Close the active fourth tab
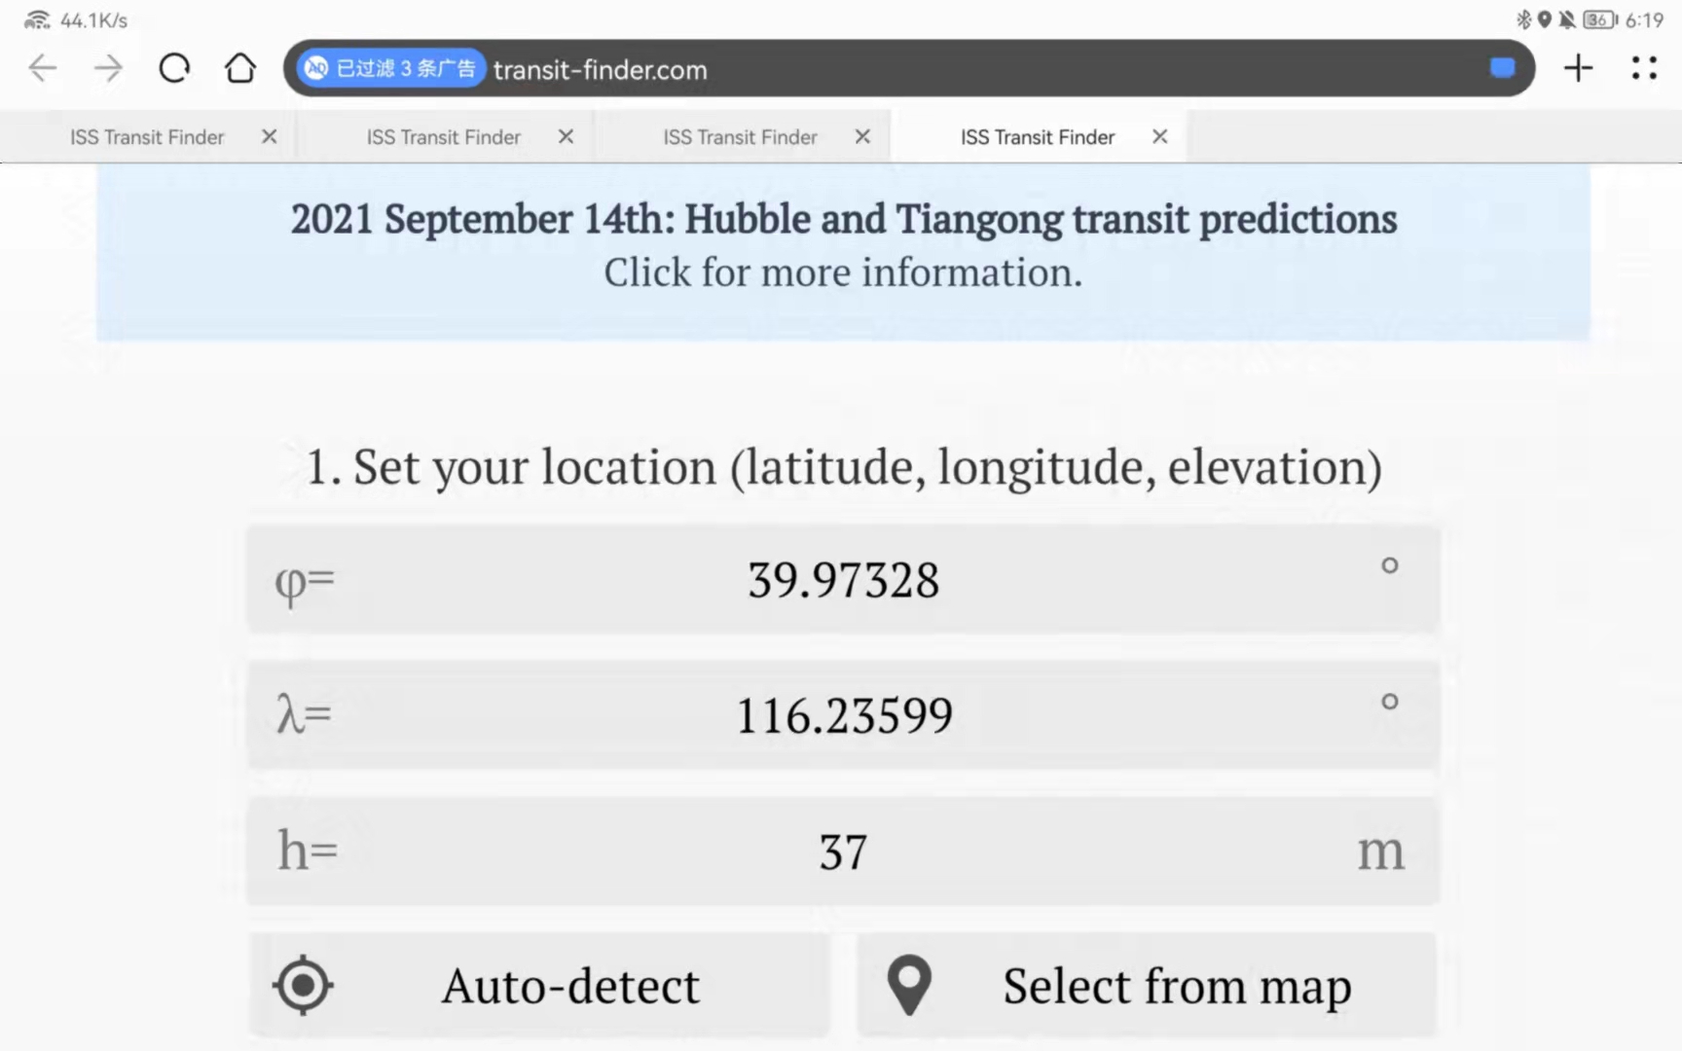1682x1051 pixels. click(x=1159, y=137)
